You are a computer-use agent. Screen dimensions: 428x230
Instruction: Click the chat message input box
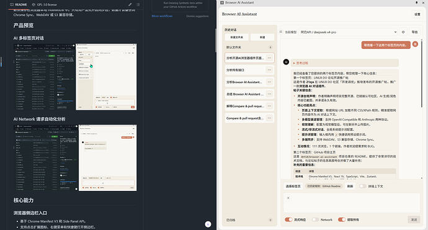click(x=352, y=203)
